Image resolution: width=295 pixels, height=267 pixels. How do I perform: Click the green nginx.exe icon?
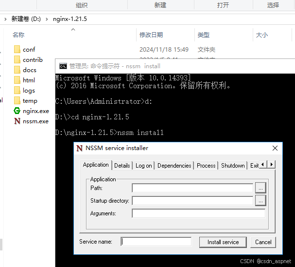[17, 111]
